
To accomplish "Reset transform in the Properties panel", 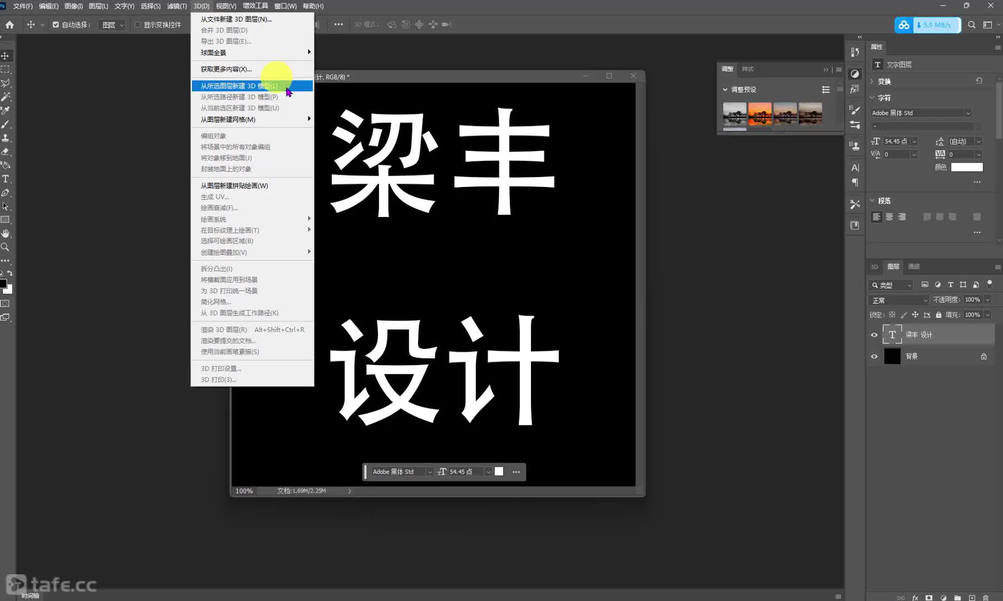I will pyautogui.click(x=979, y=81).
